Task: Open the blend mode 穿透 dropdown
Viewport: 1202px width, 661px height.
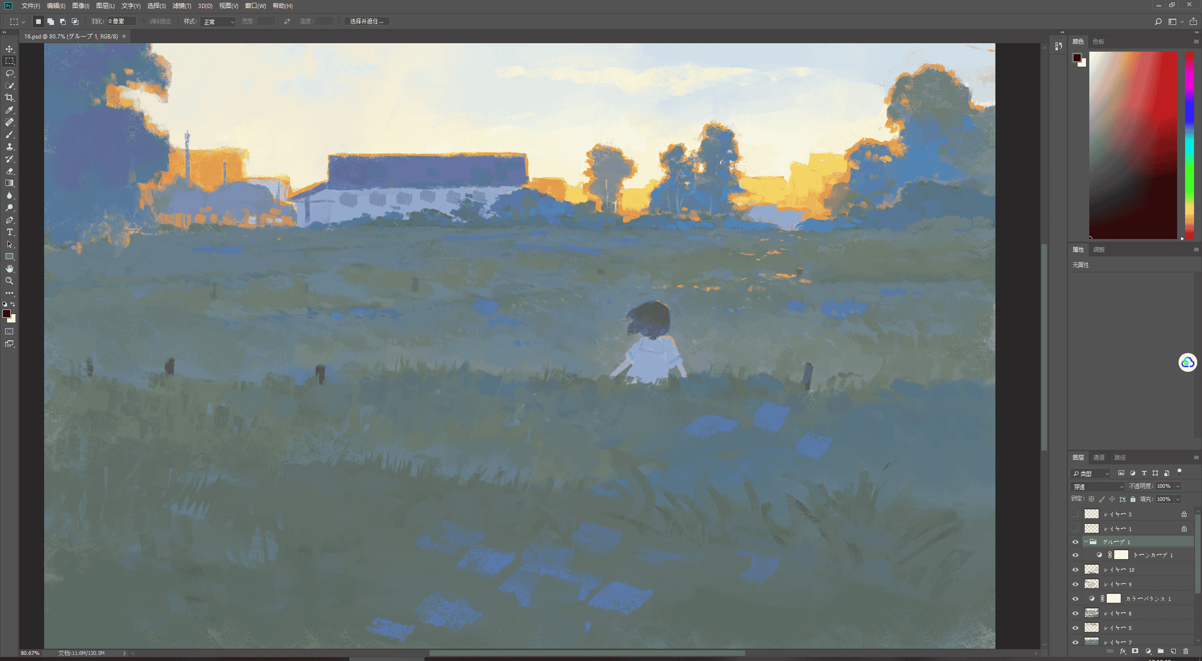Action: point(1097,486)
